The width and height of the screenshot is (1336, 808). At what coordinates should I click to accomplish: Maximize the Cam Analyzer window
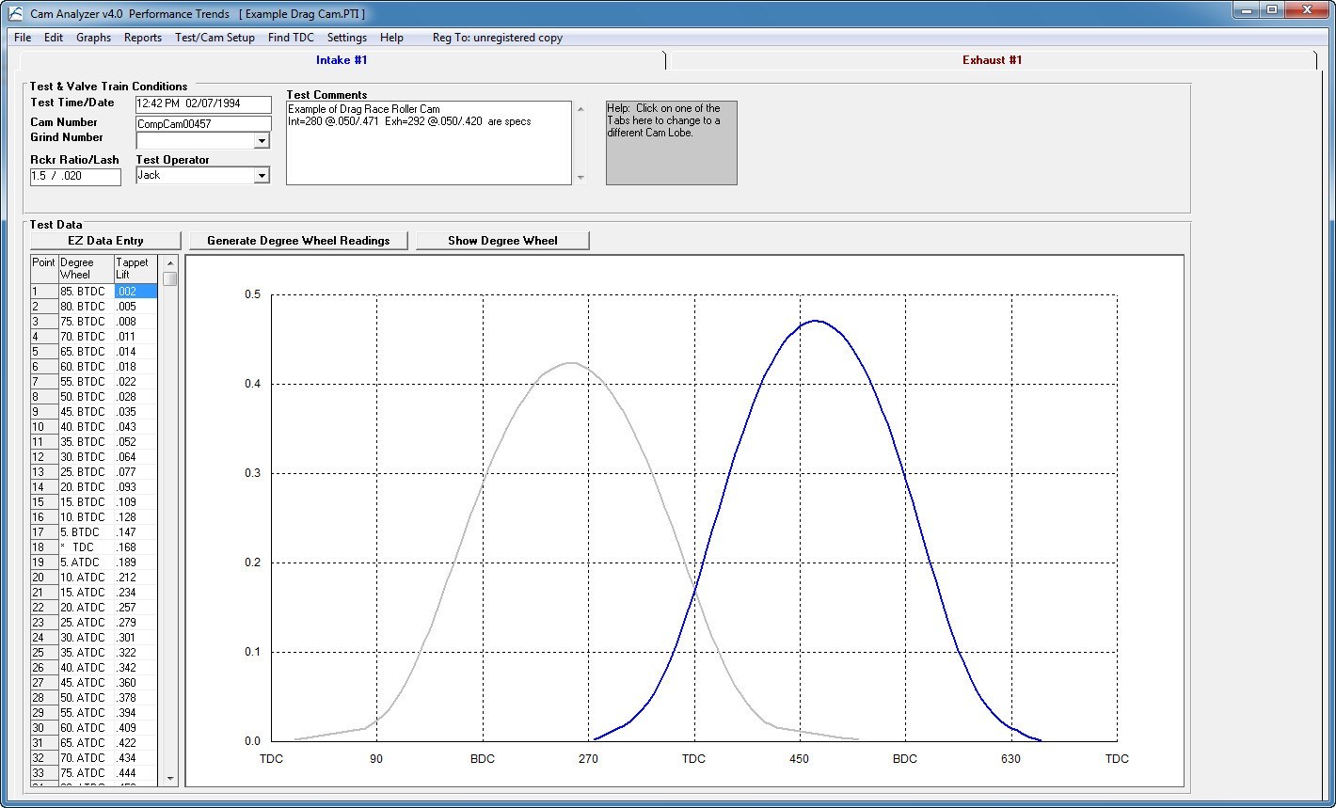tap(1273, 10)
